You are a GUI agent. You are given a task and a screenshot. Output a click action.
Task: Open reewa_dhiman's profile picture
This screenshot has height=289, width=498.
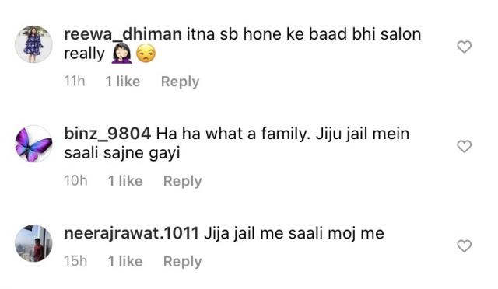pyautogui.click(x=33, y=44)
